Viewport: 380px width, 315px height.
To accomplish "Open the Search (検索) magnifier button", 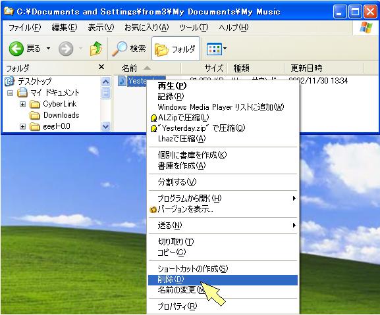I will click(x=129, y=49).
